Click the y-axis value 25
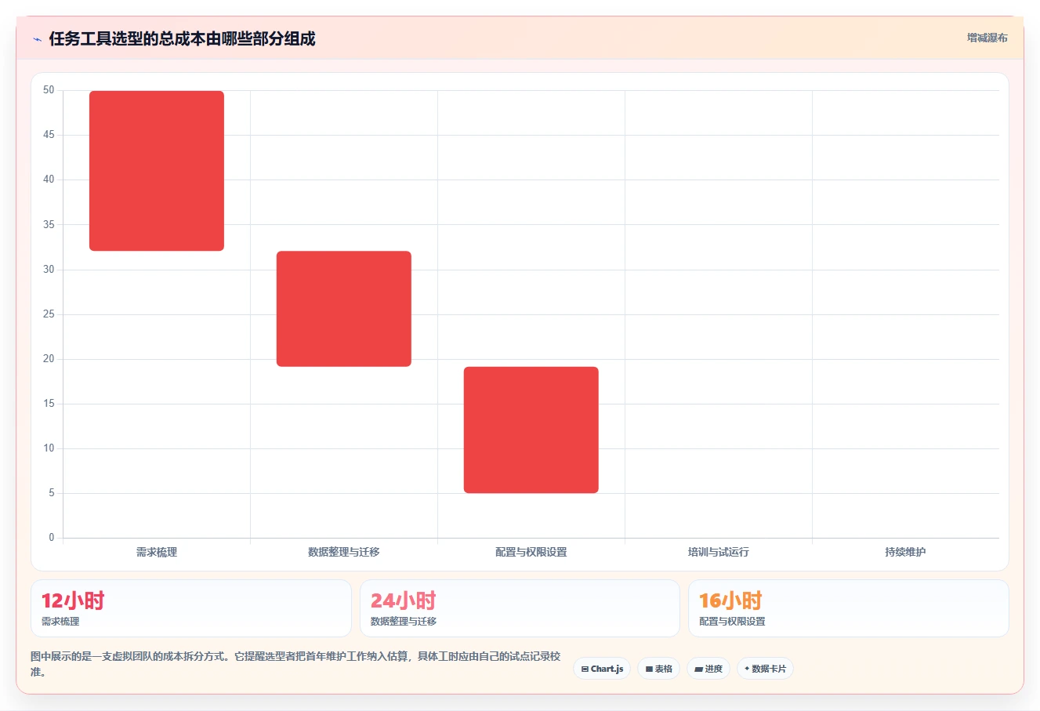Viewport: 1040px width, 711px height. [49, 314]
